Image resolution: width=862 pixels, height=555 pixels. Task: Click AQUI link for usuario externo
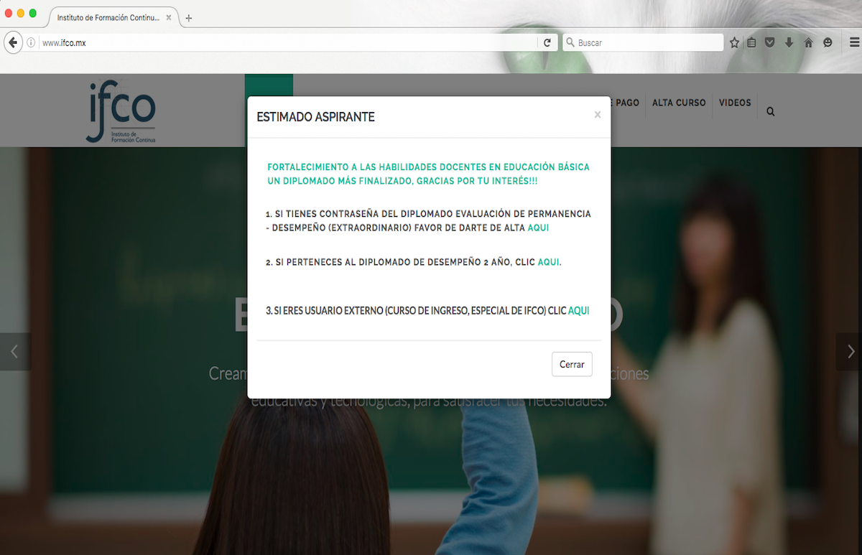(578, 311)
